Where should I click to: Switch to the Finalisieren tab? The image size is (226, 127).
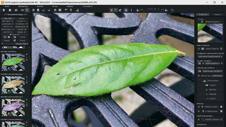click(x=203, y=14)
